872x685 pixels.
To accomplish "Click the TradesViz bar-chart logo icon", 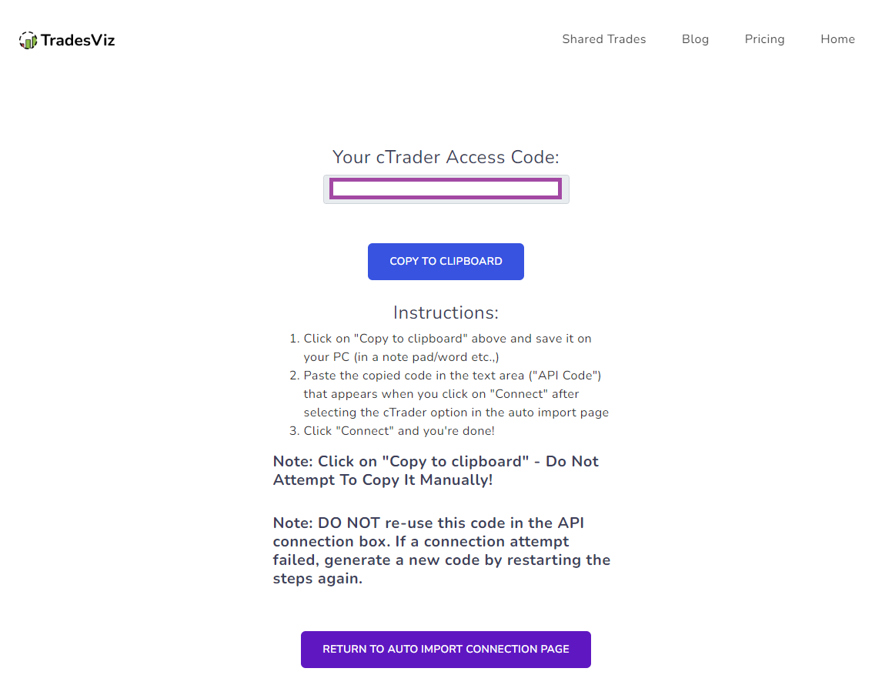I will click(x=28, y=40).
